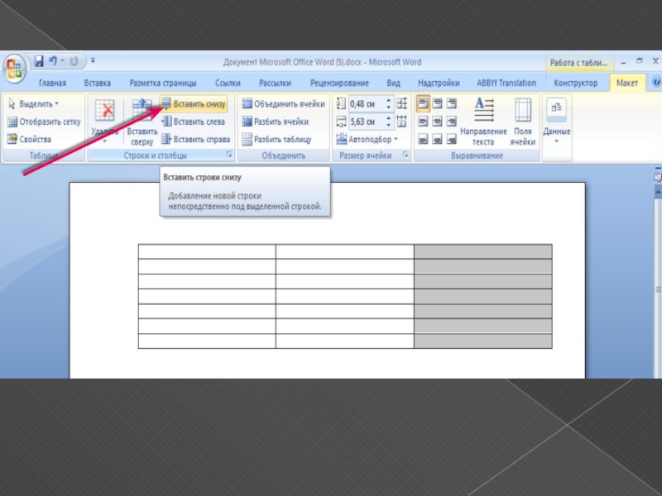Click the Office button orb
The width and height of the screenshot is (662, 496).
[x=14, y=69]
